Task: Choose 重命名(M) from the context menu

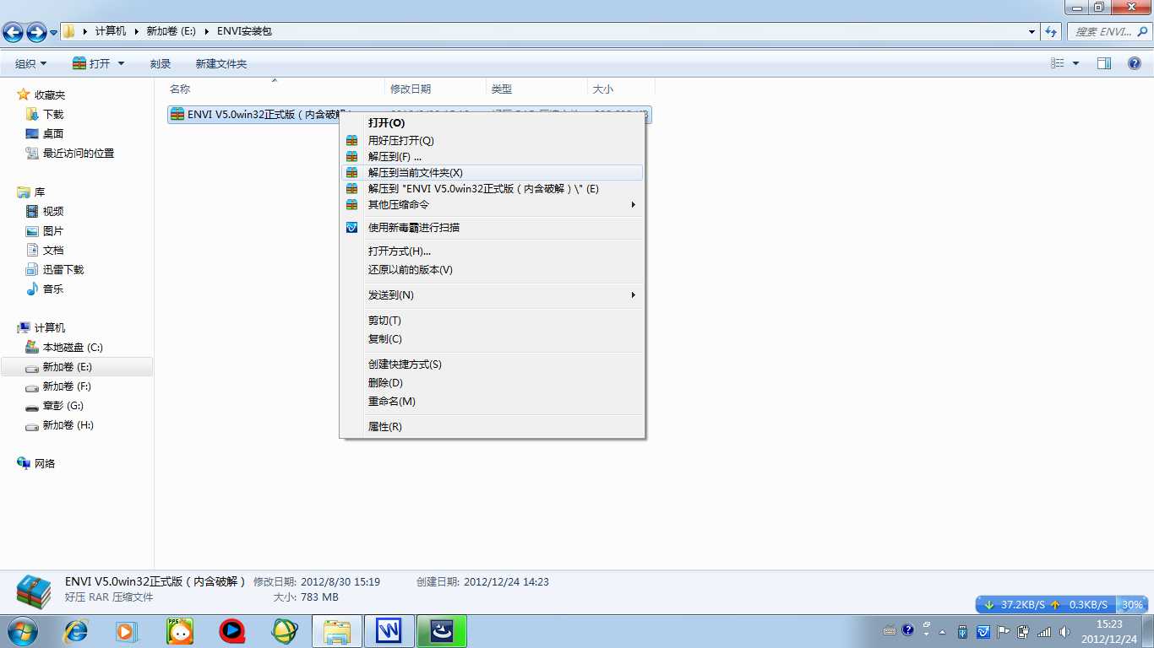Action: pos(492,402)
